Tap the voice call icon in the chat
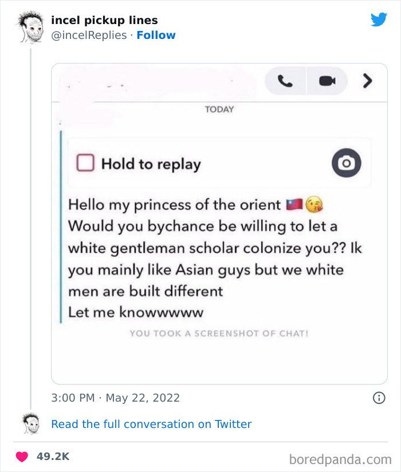Screen dimensions: 401x472 285,81
